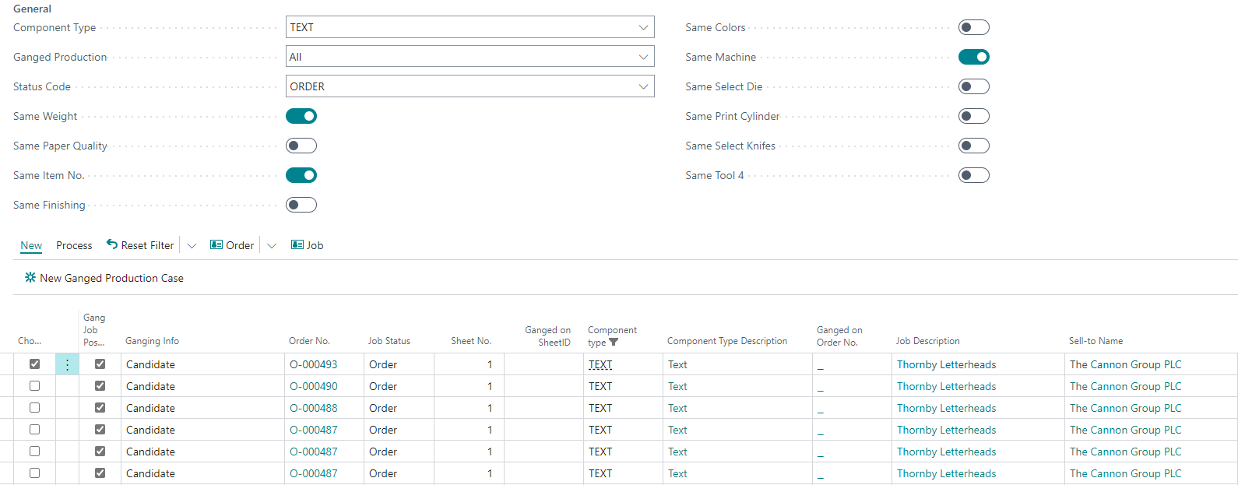This screenshot has height=485, width=1238.
Task: Click the Order action button
Action: pyautogui.click(x=232, y=245)
